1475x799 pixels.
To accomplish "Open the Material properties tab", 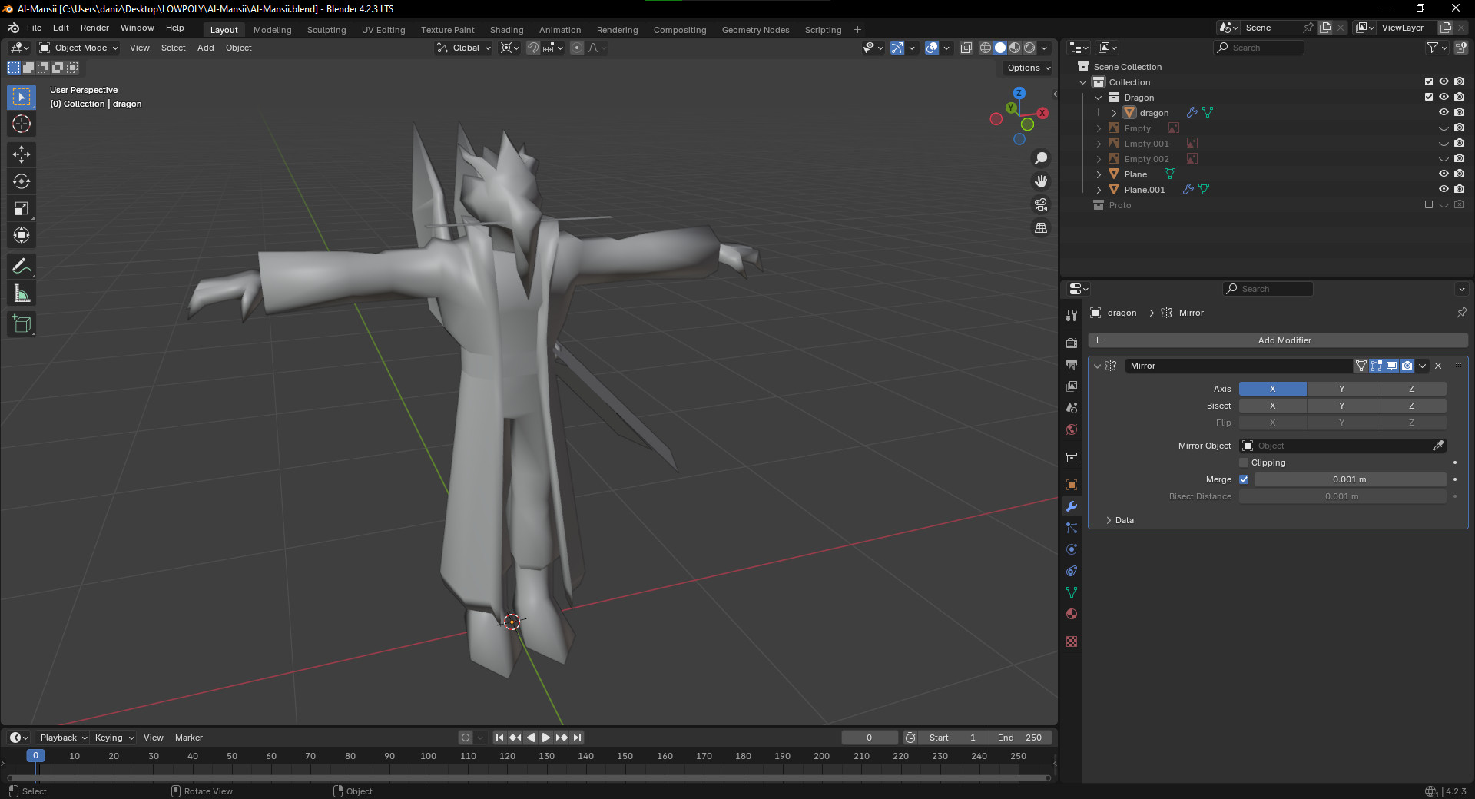I will point(1072,614).
